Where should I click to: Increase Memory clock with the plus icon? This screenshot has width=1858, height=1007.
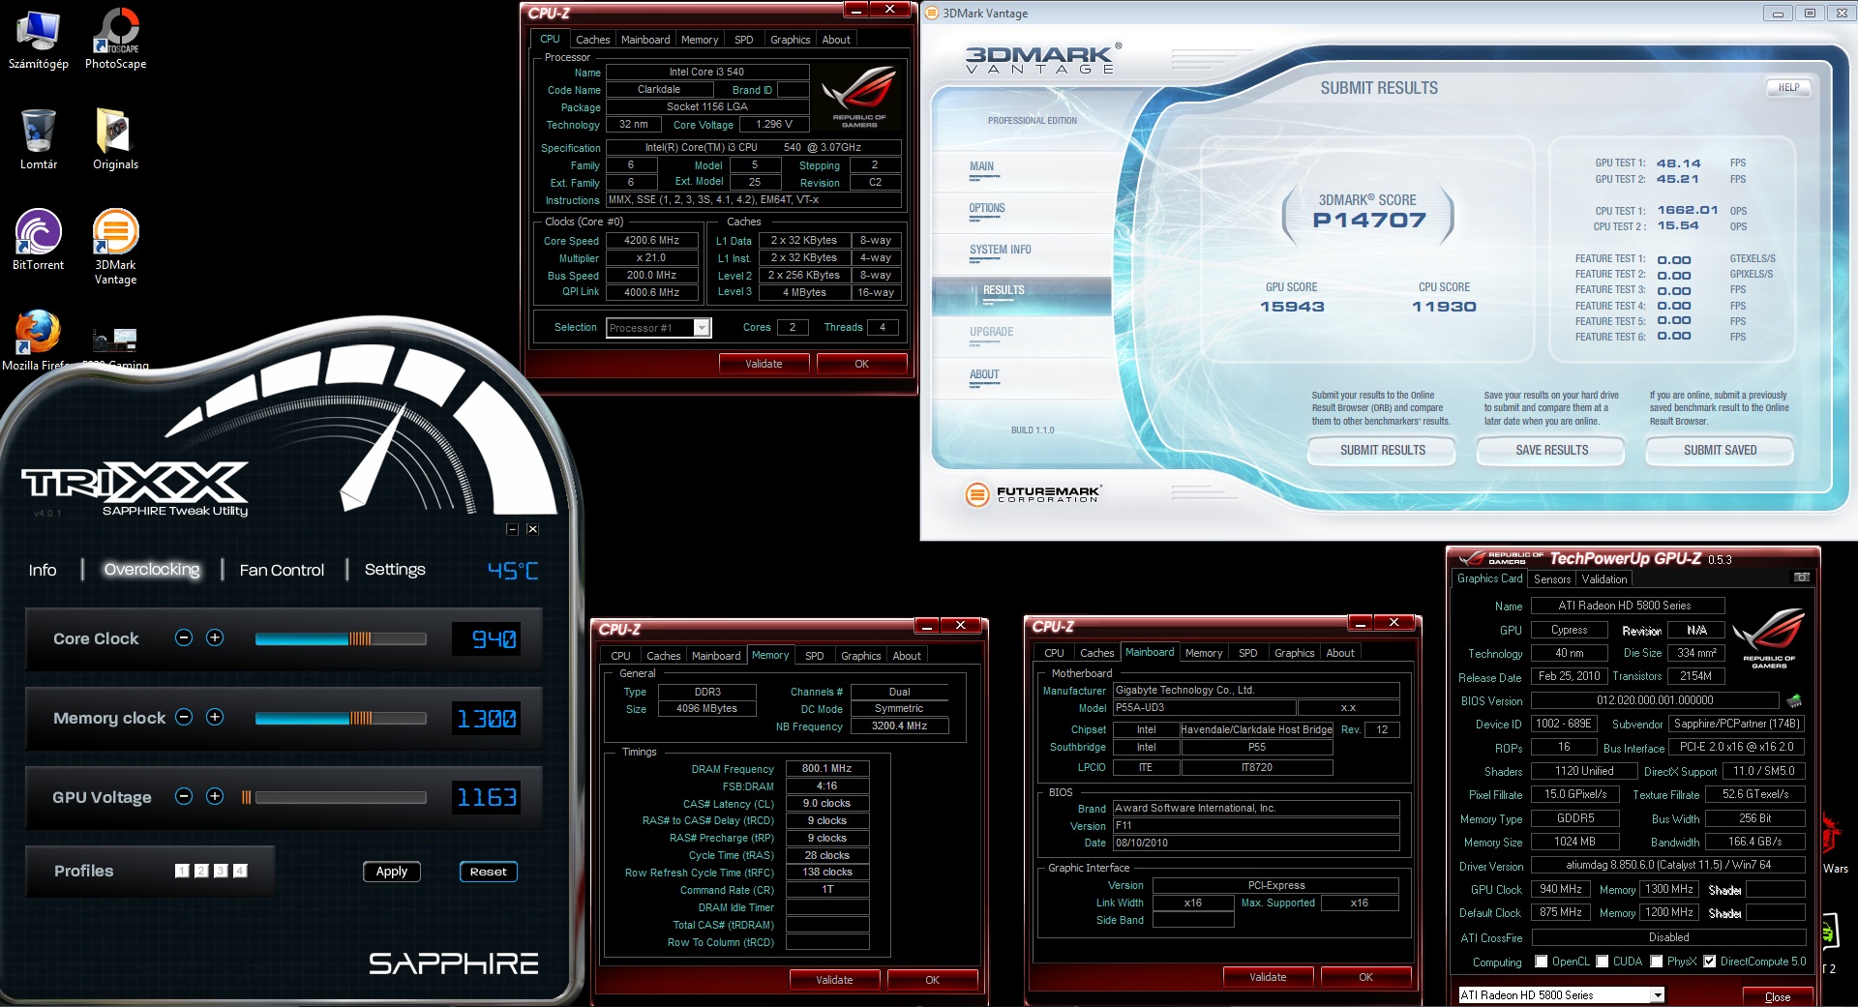point(215,717)
